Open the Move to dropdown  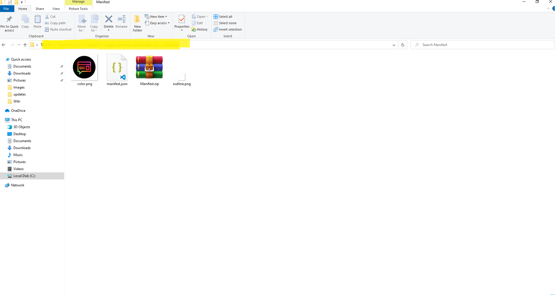[82, 23]
